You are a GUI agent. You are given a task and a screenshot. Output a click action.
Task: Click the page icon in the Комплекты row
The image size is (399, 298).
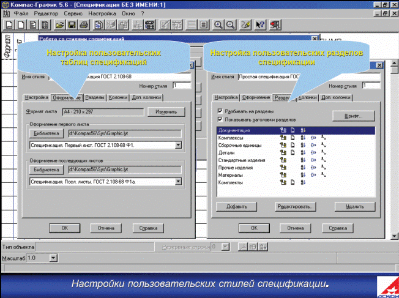coord(293,182)
